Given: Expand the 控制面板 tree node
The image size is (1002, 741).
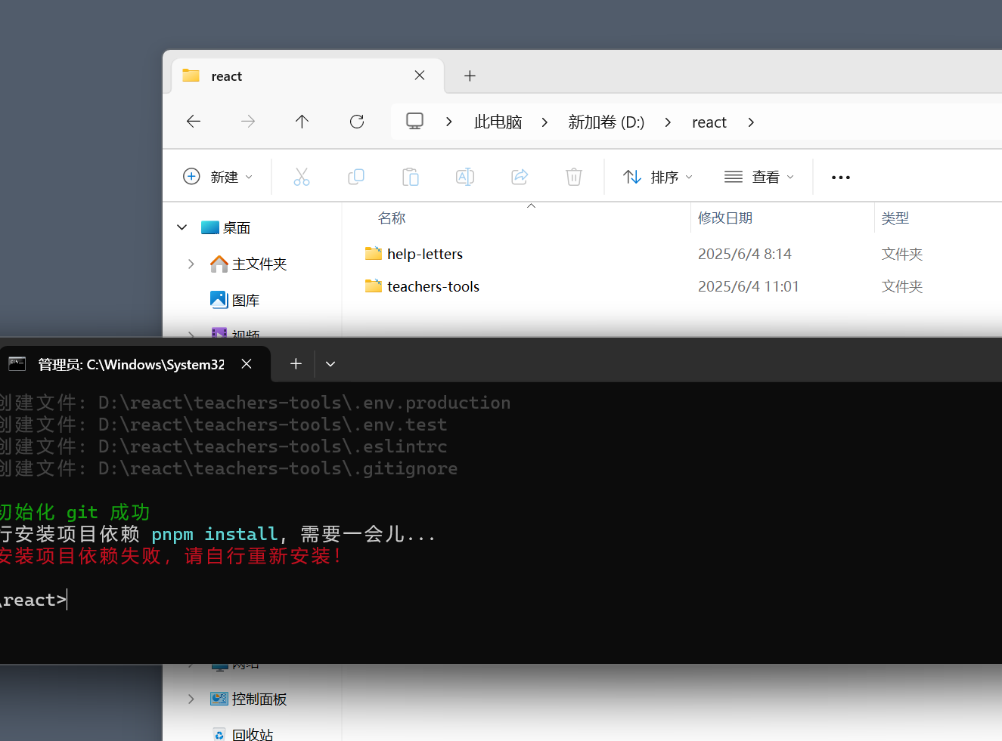Looking at the screenshot, I should coord(191,699).
